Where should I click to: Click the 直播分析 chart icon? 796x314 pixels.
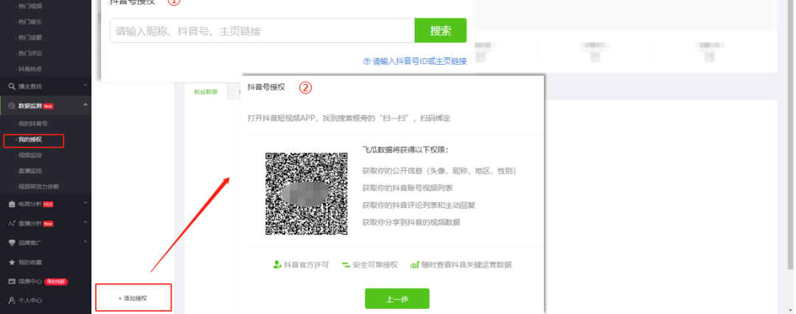coord(12,223)
